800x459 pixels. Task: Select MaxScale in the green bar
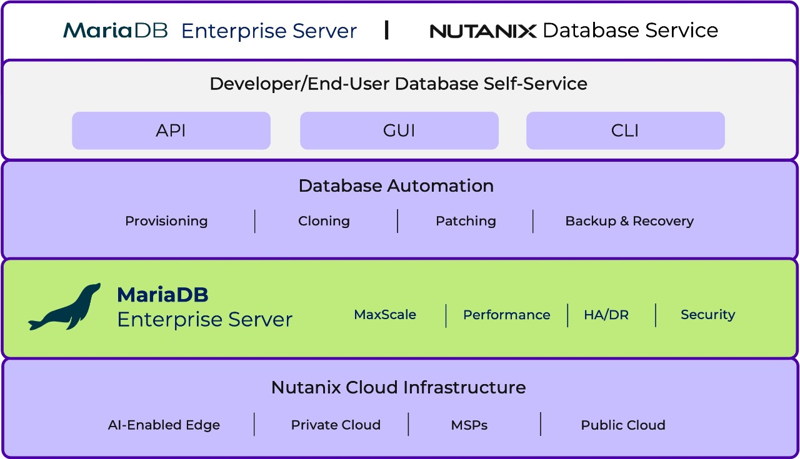click(385, 315)
